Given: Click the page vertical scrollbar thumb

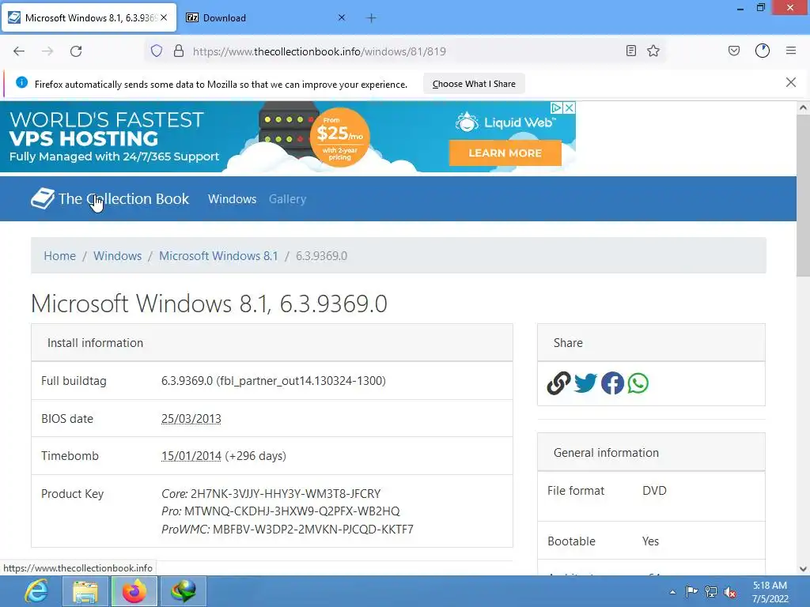Looking at the screenshot, I should [x=803, y=196].
